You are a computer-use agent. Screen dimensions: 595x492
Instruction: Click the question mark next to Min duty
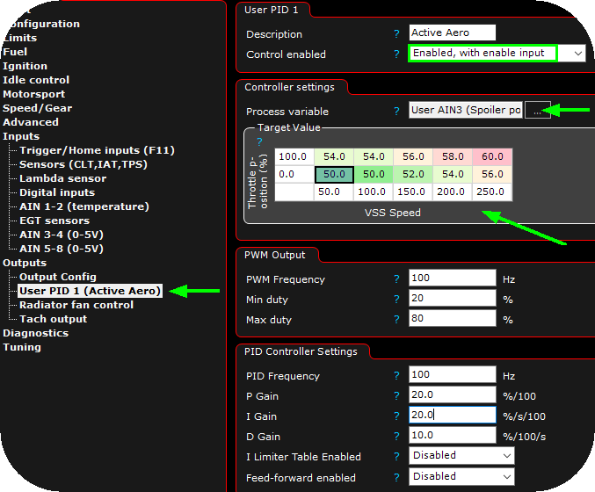click(x=396, y=300)
